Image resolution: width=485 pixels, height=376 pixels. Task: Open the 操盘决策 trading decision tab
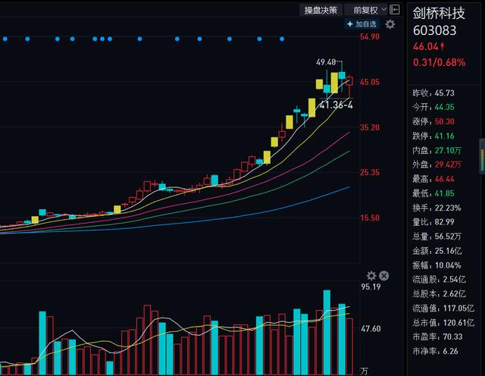pyautogui.click(x=320, y=10)
